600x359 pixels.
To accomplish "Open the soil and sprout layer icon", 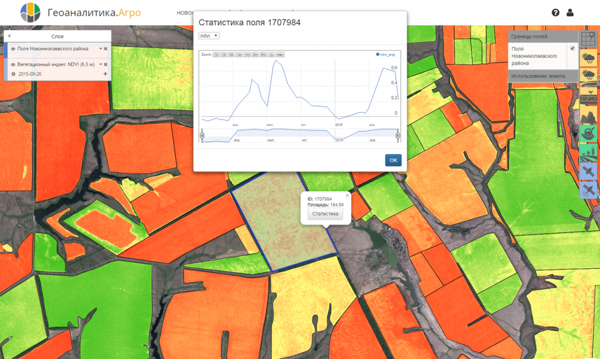I will coord(588,95).
